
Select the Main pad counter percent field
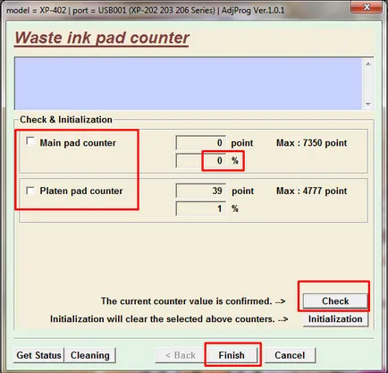point(201,161)
